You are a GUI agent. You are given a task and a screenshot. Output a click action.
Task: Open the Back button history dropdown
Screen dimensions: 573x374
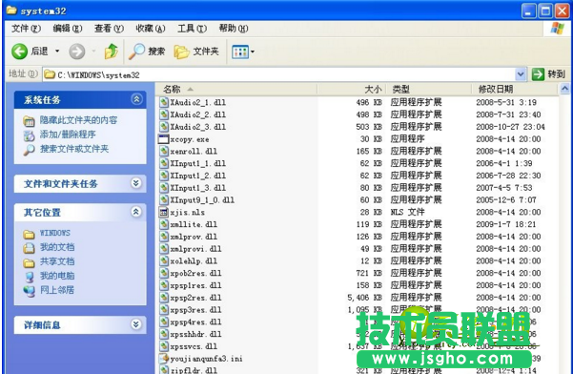pos(57,52)
